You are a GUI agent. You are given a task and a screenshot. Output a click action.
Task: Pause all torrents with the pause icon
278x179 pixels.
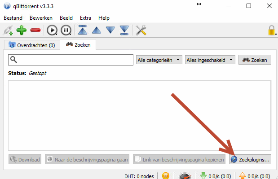pos(66,30)
